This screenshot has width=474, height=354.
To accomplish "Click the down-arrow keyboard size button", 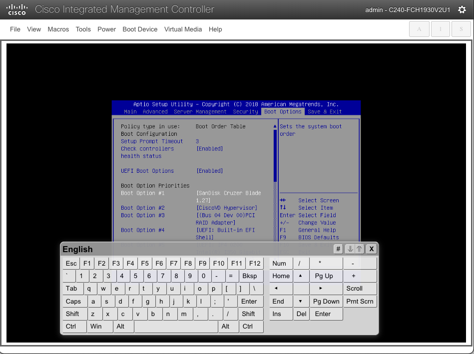I will (350, 249).
